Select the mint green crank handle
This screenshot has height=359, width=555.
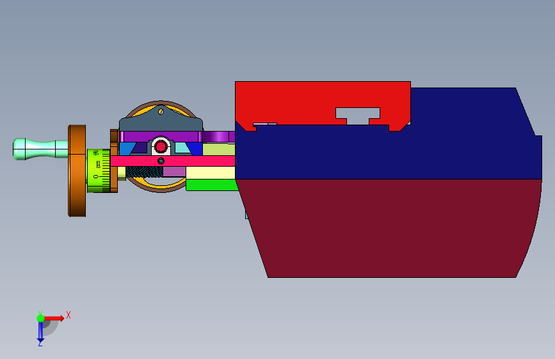click(40, 149)
